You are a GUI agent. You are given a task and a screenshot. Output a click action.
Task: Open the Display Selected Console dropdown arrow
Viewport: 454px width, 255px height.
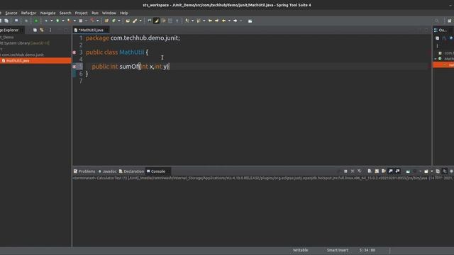[421, 171]
